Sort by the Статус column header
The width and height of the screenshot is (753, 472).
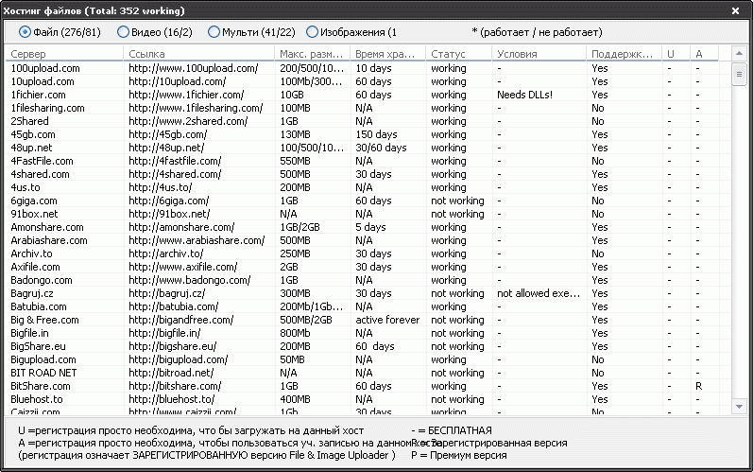point(459,54)
